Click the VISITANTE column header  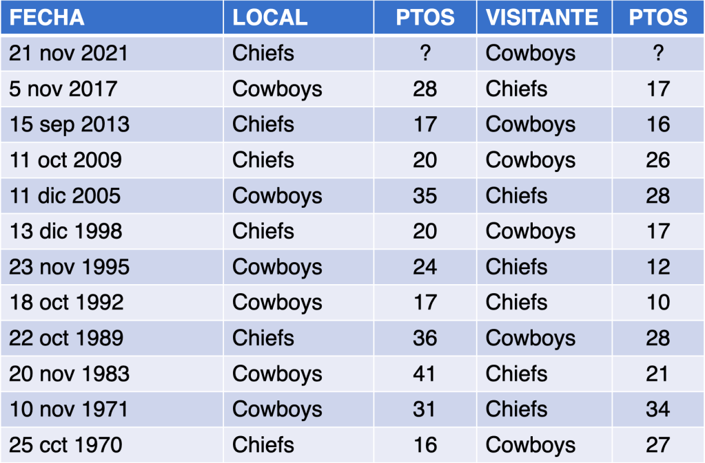pyautogui.click(x=542, y=18)
